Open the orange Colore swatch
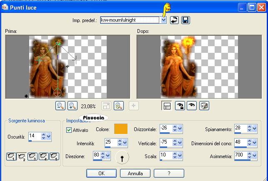The image size is (268, 181). tap(121, 129)
